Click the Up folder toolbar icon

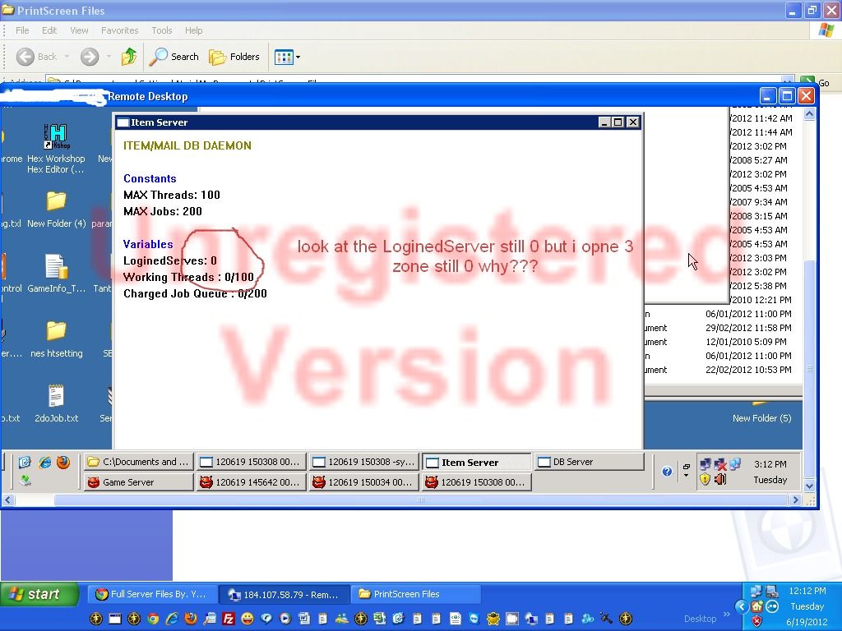[128, 57]
